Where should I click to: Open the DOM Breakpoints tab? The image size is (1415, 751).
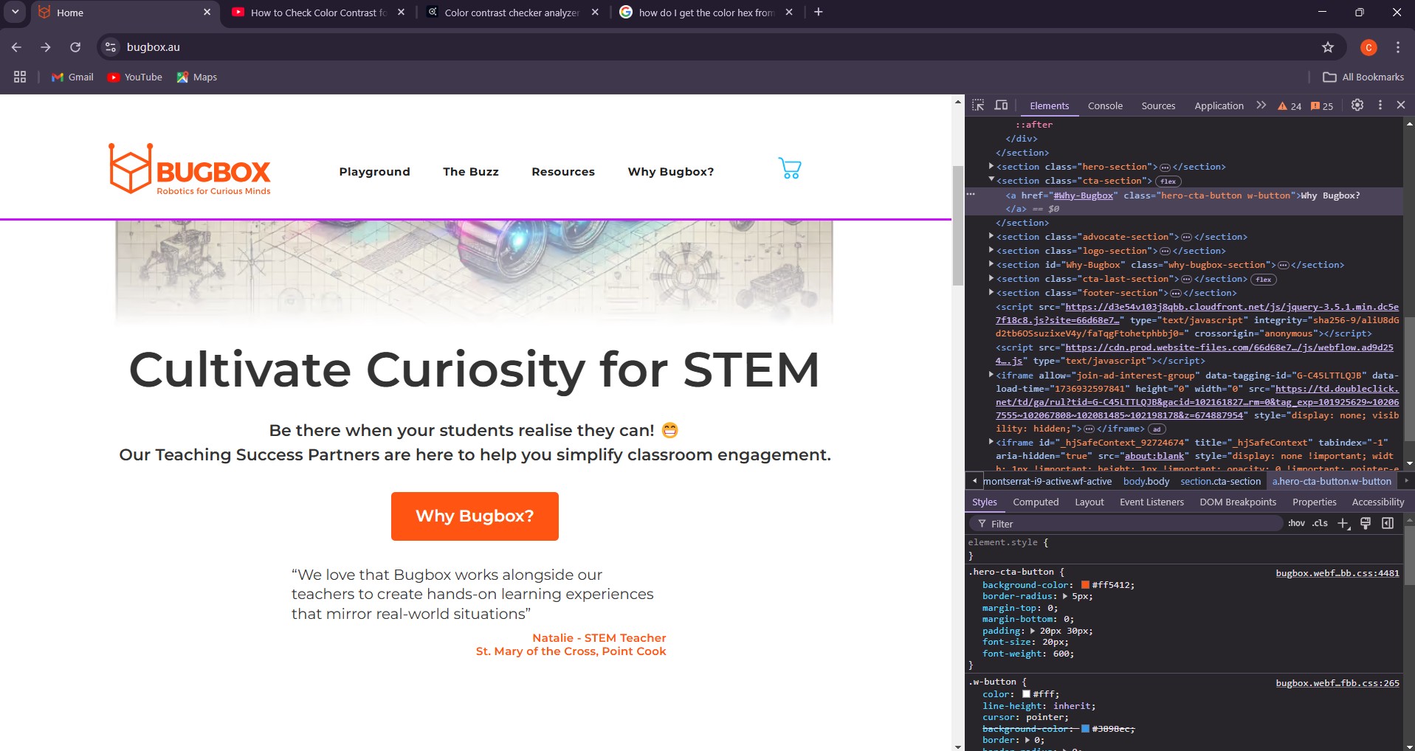[x=1238, y=502]
